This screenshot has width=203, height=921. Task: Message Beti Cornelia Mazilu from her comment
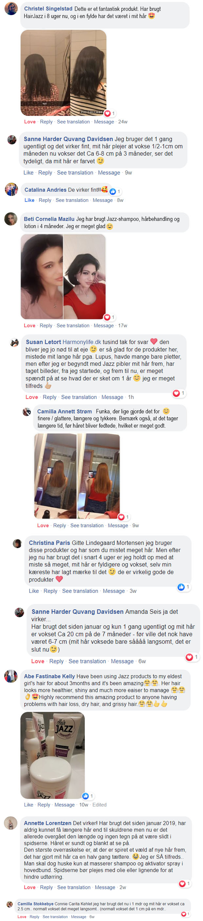(103, 326)
